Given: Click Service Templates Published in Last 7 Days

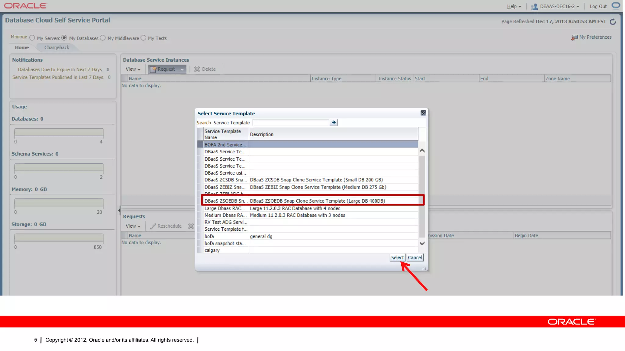Looking at the screenshot, I should (58, 77).
